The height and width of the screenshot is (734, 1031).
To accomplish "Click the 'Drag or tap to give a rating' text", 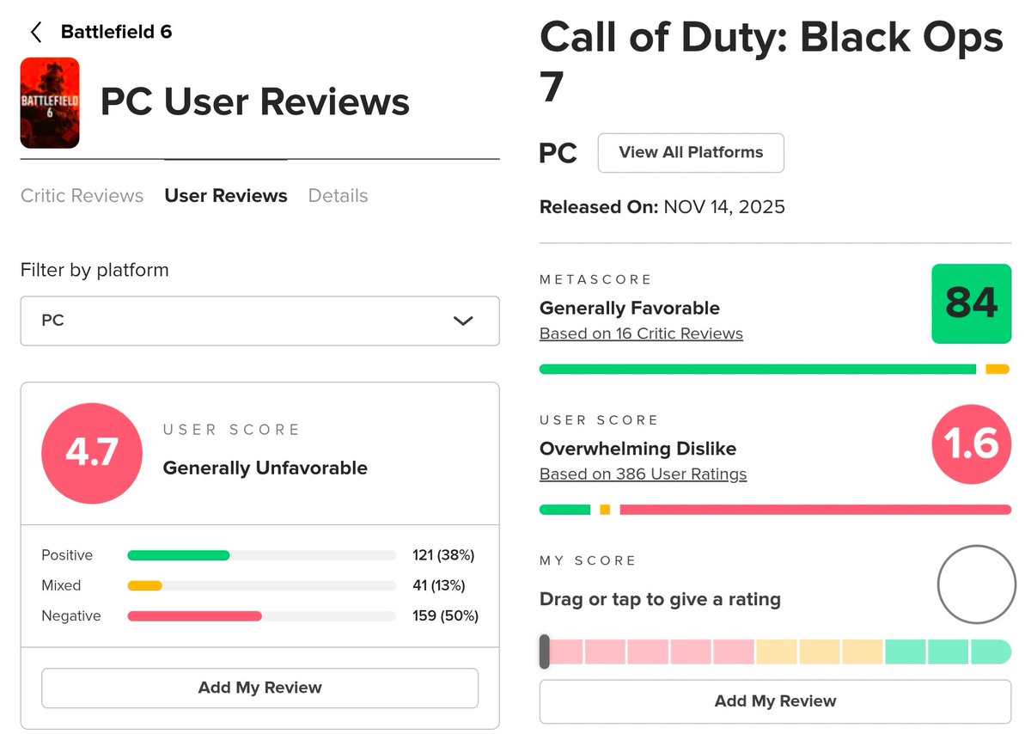I will coord(660,599).
